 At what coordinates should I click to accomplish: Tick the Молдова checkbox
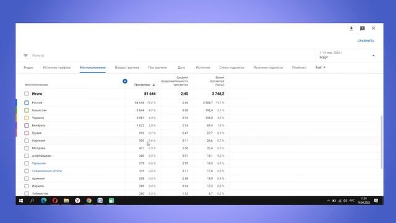[x=27, y=148]
